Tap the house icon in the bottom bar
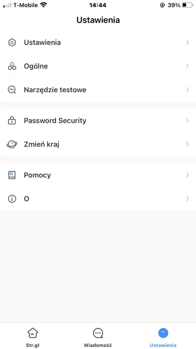This screenshot has width=196, height=349. [32, 333]
